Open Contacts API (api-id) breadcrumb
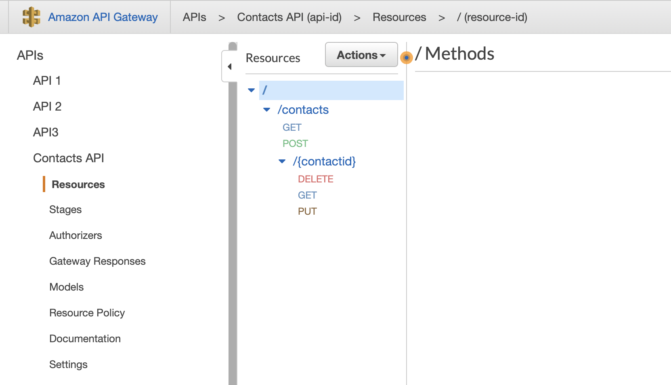This screenshot has height=385, width=671. tap(289, 17)
